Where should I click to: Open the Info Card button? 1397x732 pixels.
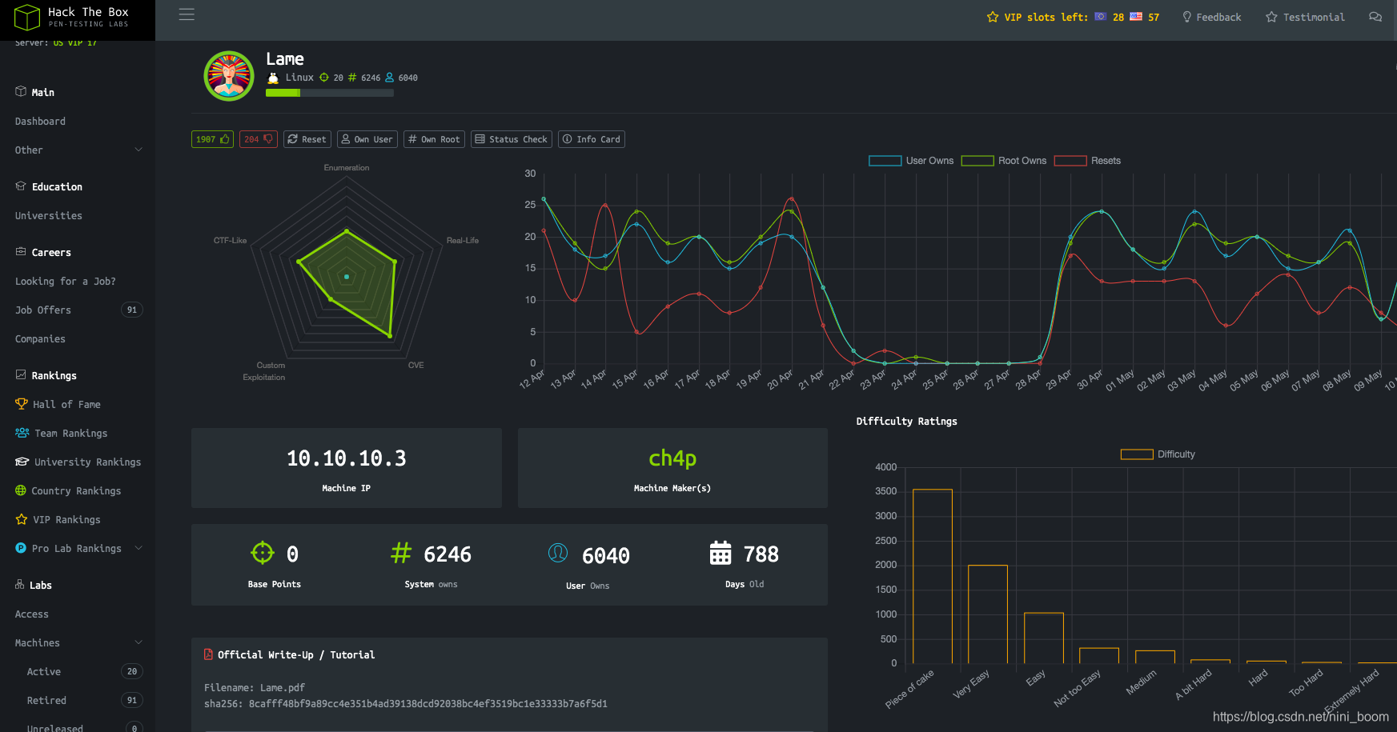click(x=592, y=139)
